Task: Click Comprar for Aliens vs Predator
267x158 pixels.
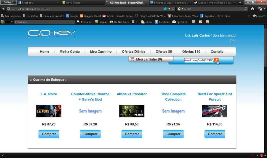Action: [x=132, y=134]
